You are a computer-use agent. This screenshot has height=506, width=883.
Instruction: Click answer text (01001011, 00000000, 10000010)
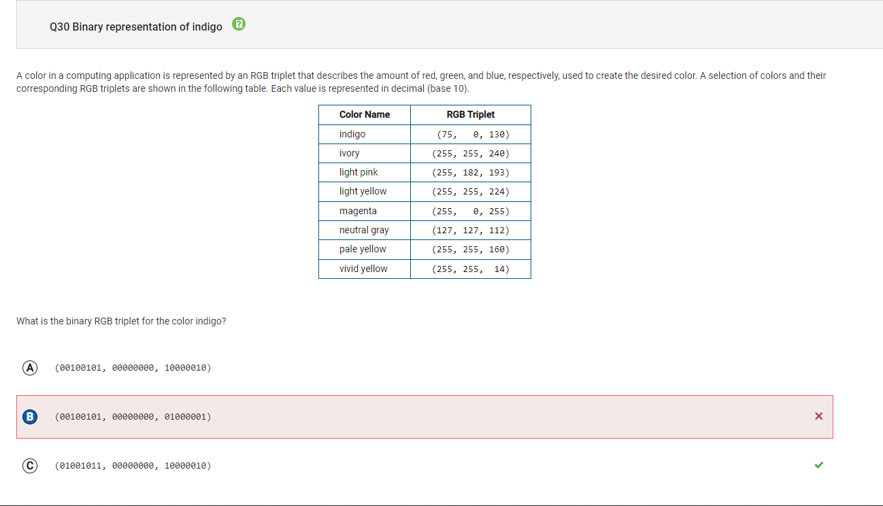(133, 466)
